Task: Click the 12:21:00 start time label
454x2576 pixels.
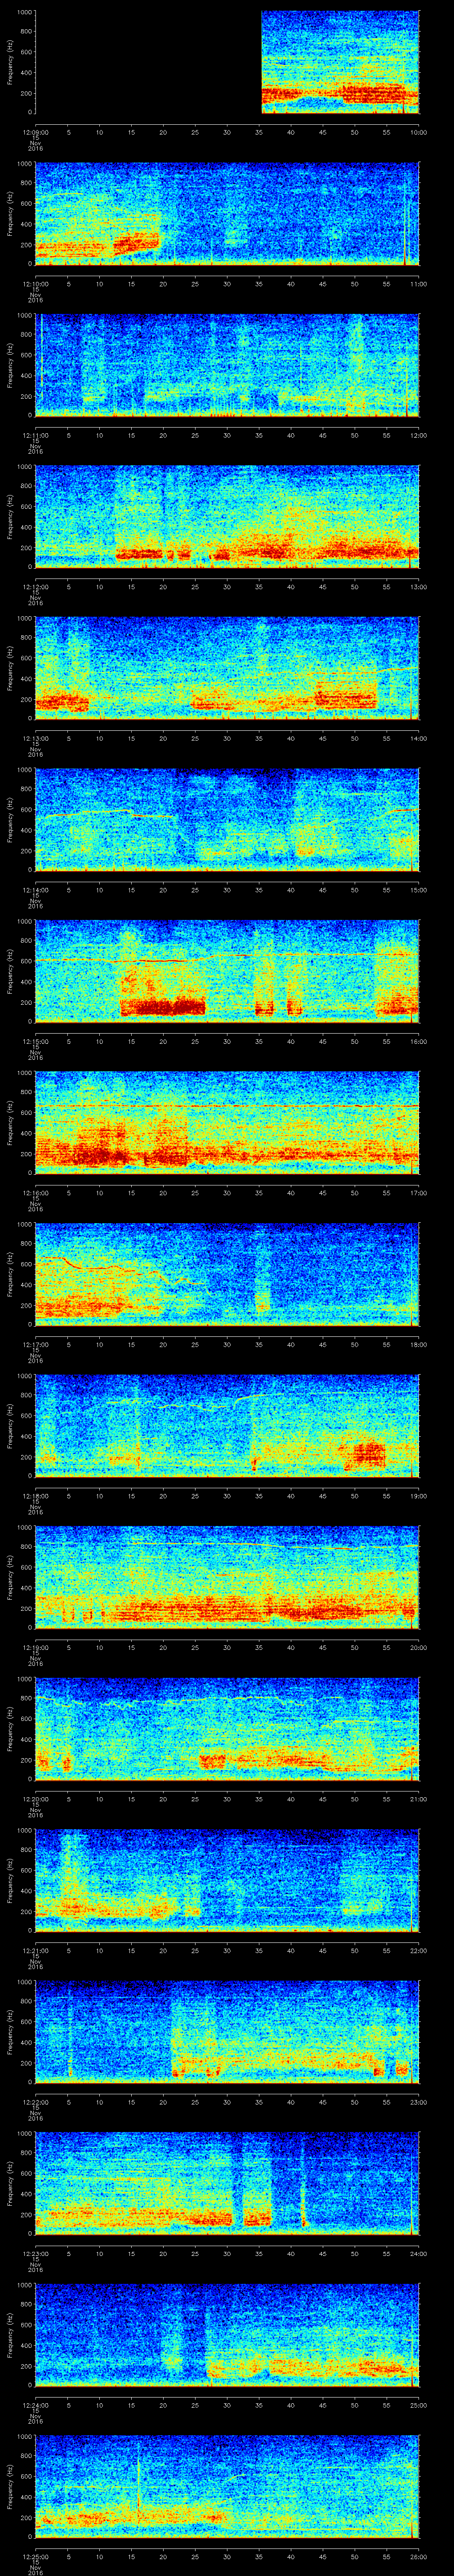Action: [x=35, y=1951]
